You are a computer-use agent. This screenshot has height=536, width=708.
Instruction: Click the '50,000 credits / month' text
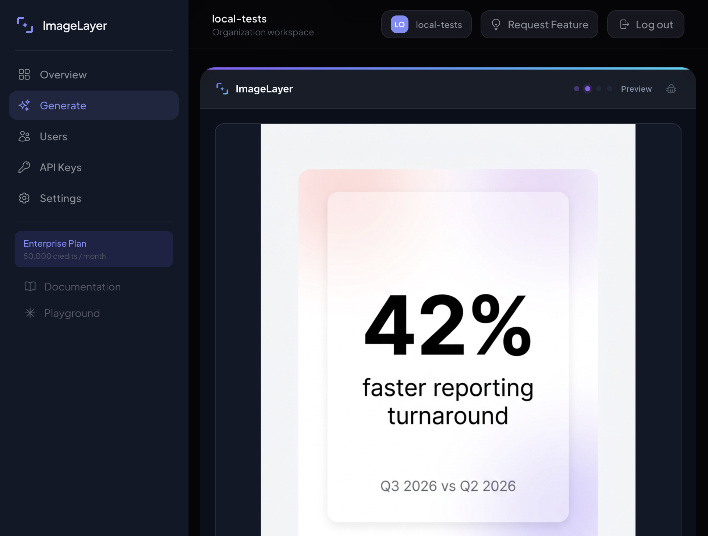[65, 256]
